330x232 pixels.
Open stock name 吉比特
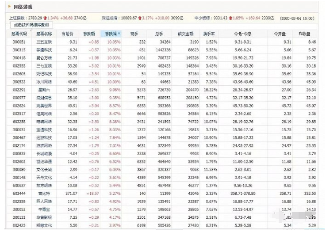44,194
